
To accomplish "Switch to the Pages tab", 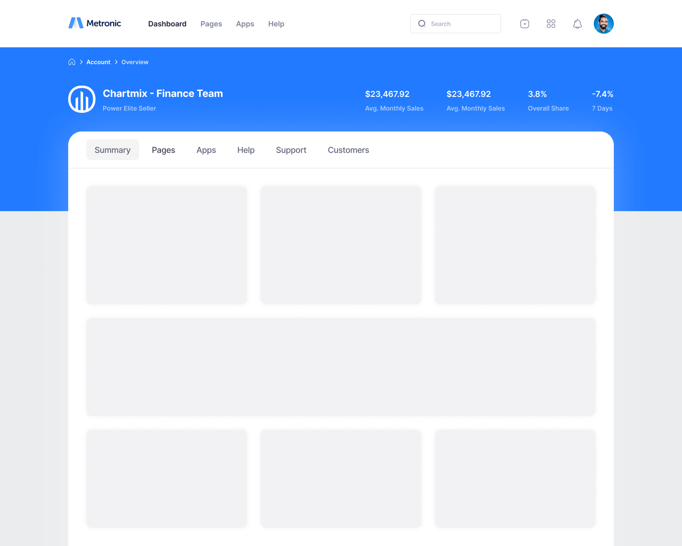I will [x=163, y=150].
